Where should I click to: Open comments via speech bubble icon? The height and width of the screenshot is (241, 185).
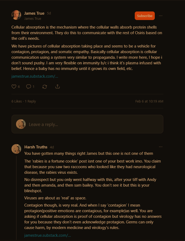[29, 87]
